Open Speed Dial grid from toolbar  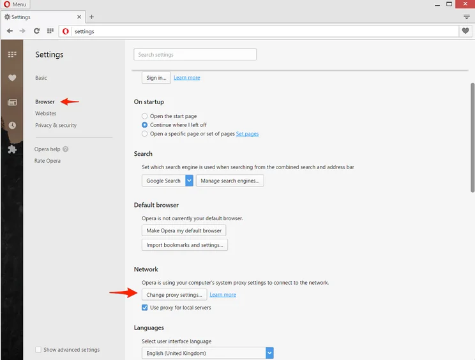[x=50, y=31]
